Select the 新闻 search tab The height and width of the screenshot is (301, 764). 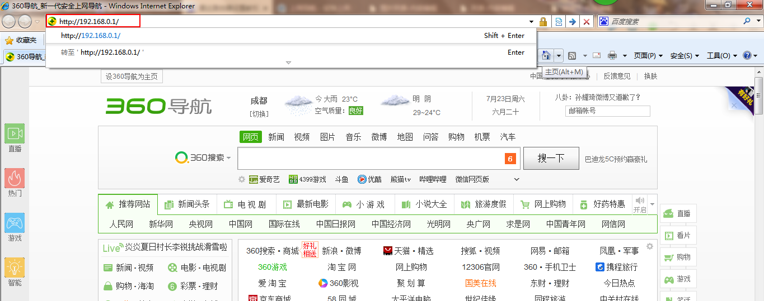click(276, 137)
